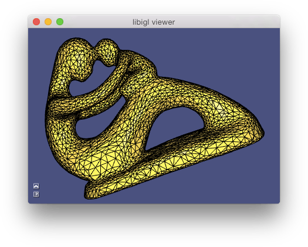Maximize the viewer with green button
This screenshot has height=247, width=308.
60,22
